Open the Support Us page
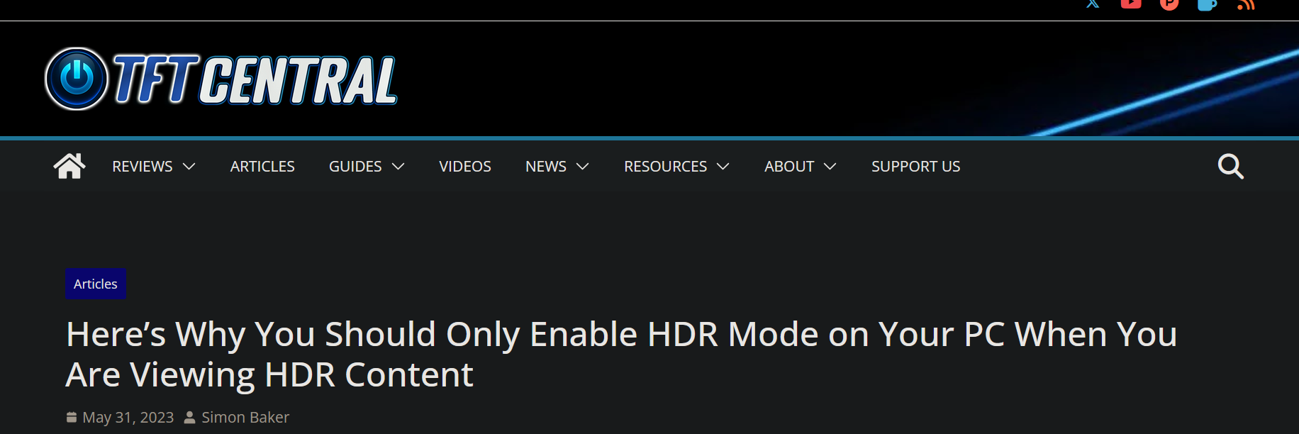 click(915, 166)
